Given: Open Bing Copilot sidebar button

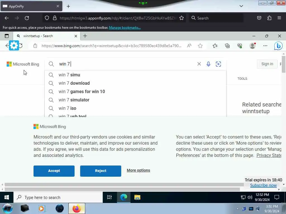Looking at the screenshot, I should pos(278,46).
